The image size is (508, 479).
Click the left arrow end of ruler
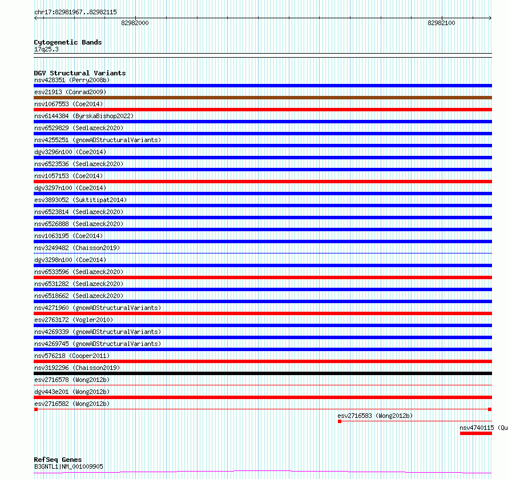[x=35, y=18]
